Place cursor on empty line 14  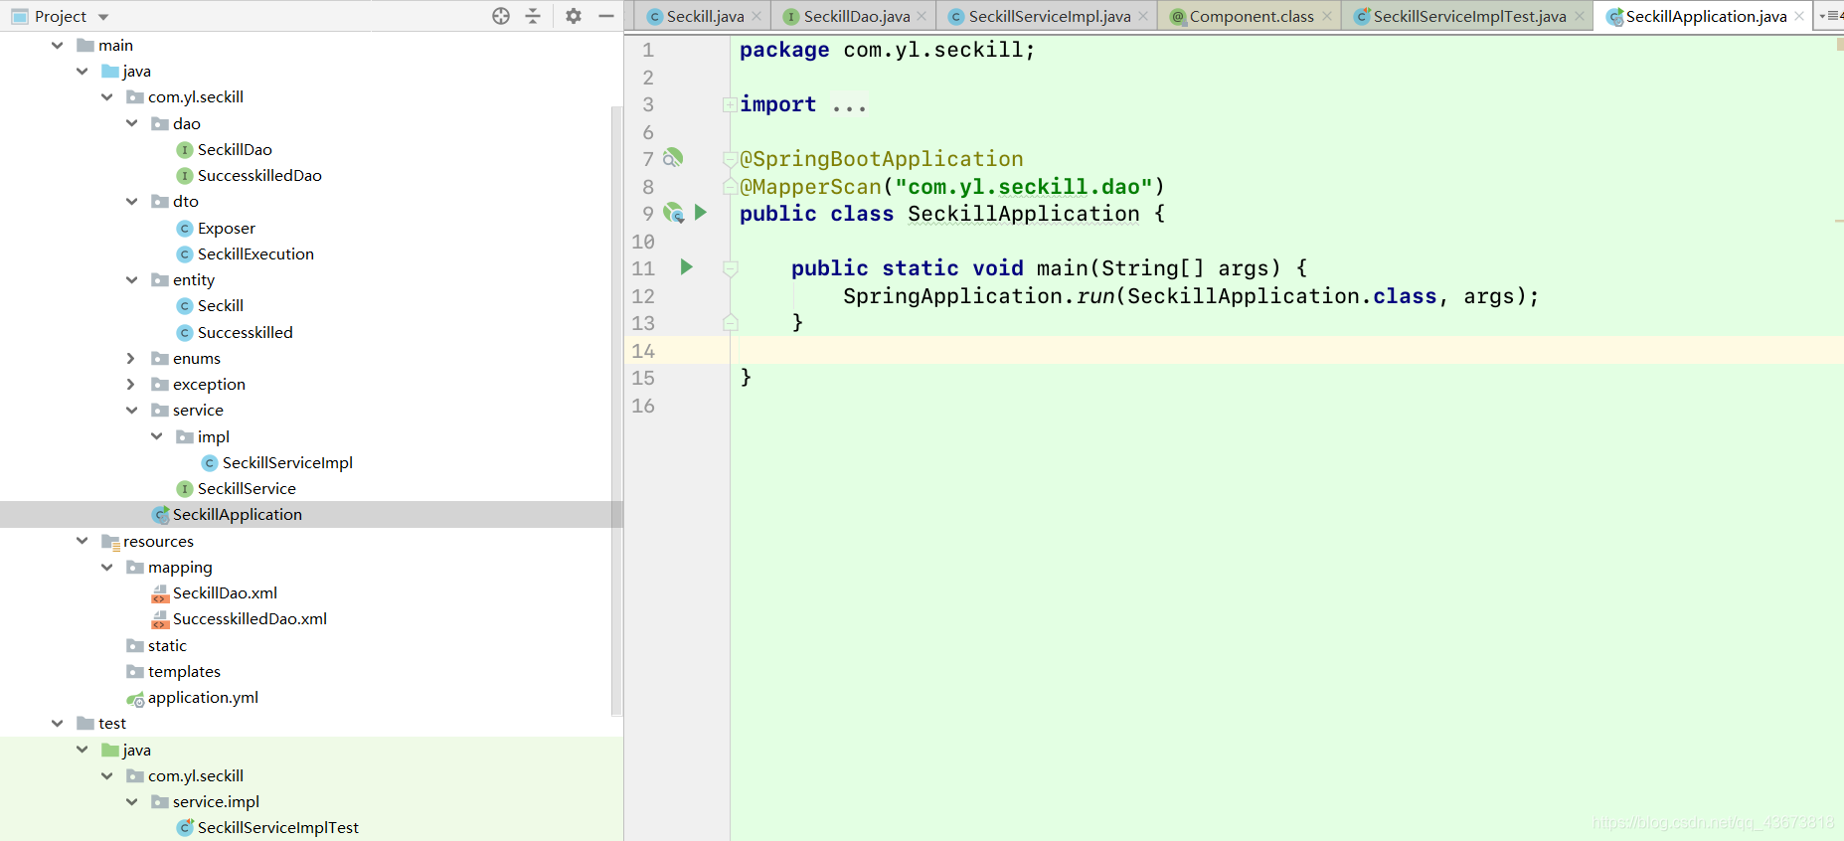(x=1287, y=350)
